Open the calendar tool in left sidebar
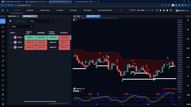This screenshot has height=107, width=191. pyautogui.click(x=3, y=37)
